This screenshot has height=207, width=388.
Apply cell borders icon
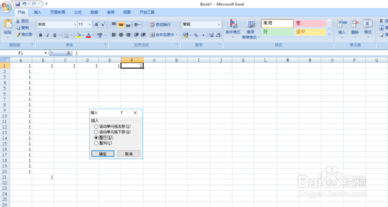coord(66,35)
